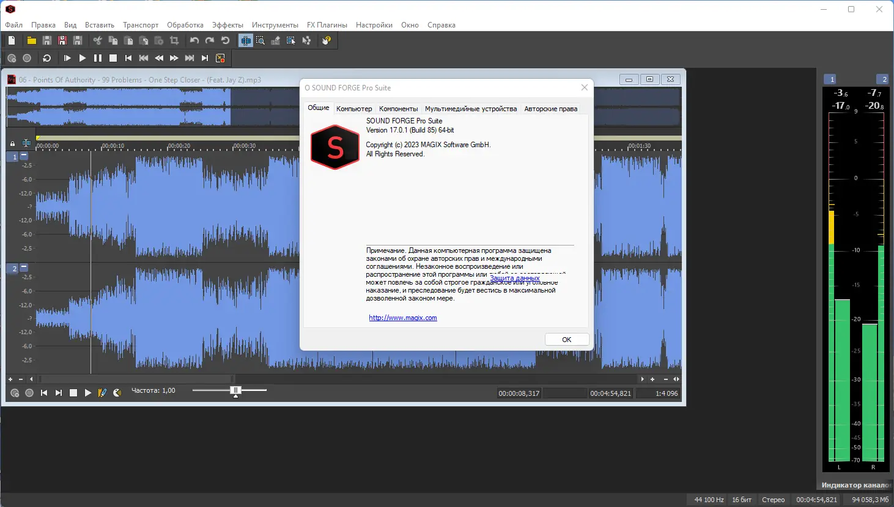Toggle loop playback in the transport bar
Screen dimensions: 894x507
click(x=48, y=57)
